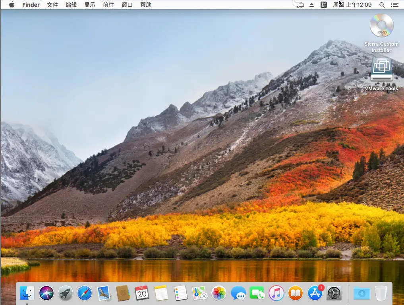This screenshot has width=404, height=305.
Task: Launch Safari compass icon
Action: click(x=85, y=293)
